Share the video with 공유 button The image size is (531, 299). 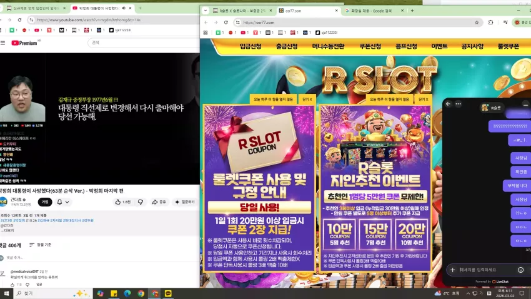coord(159,202)
